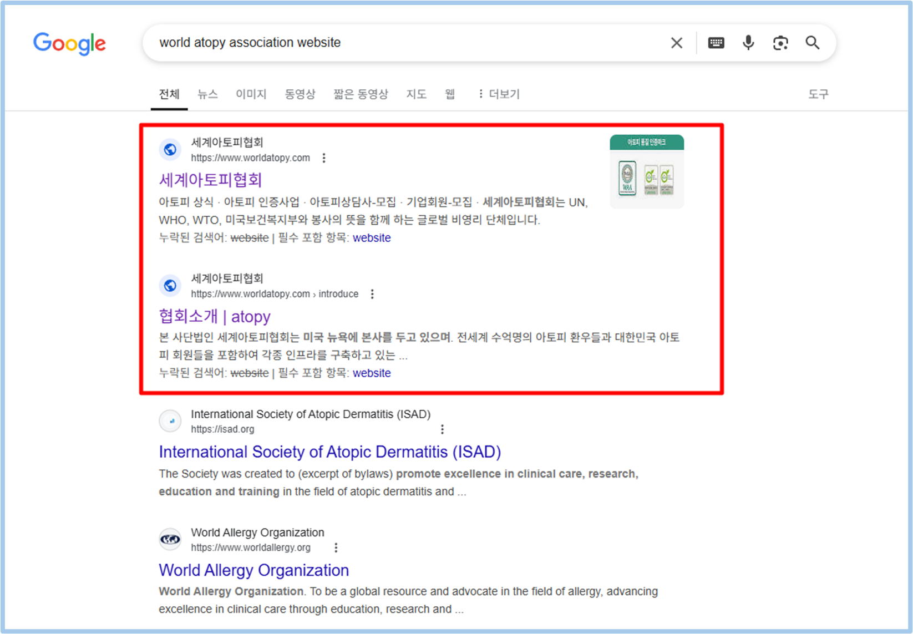Click globe favicon of first 세계아토피협회 result
This screenshot has width=913, height=634.
point(170,149)
